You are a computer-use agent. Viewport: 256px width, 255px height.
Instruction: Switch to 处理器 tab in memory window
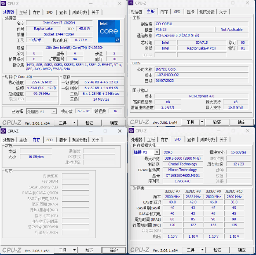(9, 140)
